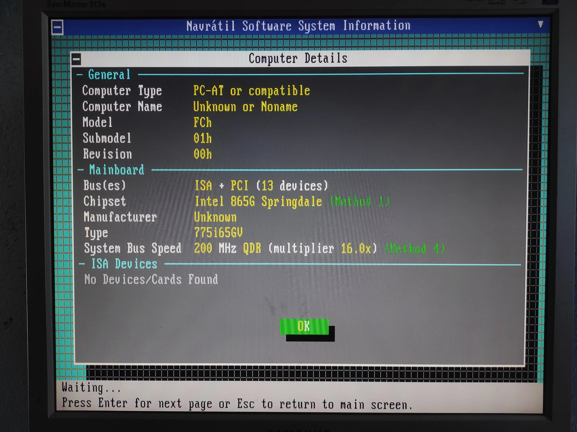Click the '200 MHz' bus speed value
This screenshot has height=432, width=577.
[215, 249]
